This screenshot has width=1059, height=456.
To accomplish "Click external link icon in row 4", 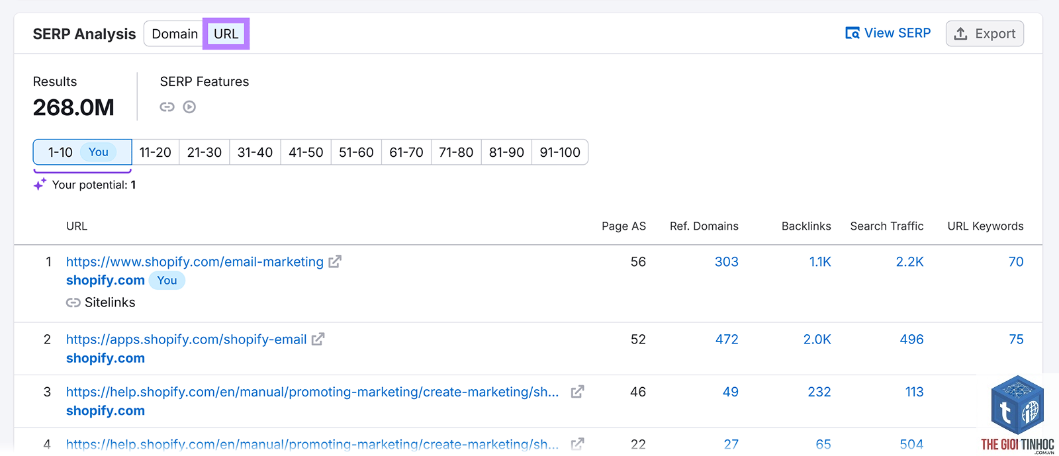I will coord(578,444).
